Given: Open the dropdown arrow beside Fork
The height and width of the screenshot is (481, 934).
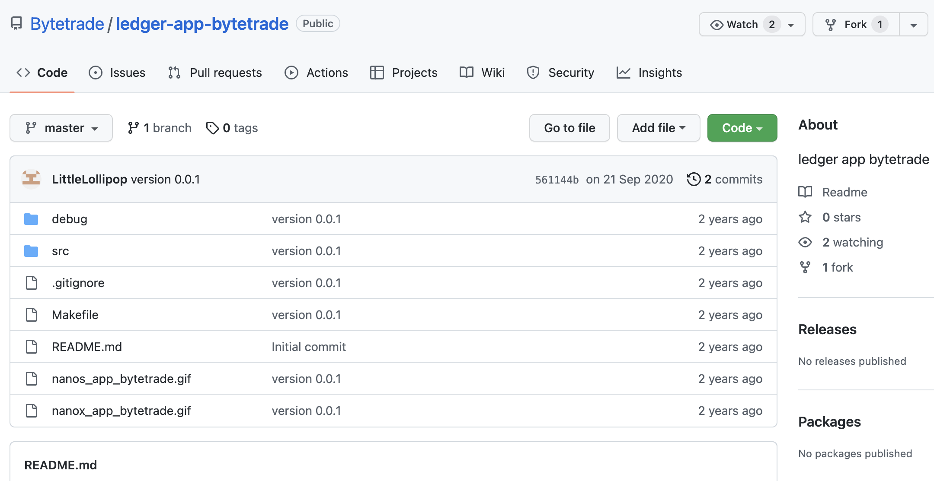Looking at the screenshot, I should (913, 25).
